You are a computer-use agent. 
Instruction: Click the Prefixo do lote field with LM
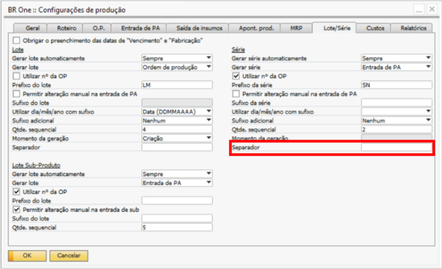pyautogui.click(x=176, y=85)
